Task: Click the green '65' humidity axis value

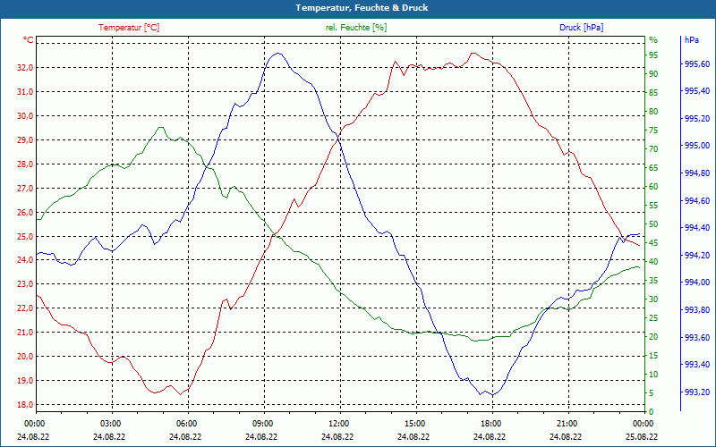Action: [653, 168]
